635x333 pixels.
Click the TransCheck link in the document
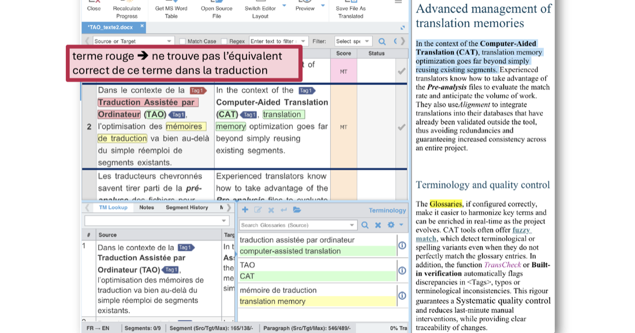502,265
